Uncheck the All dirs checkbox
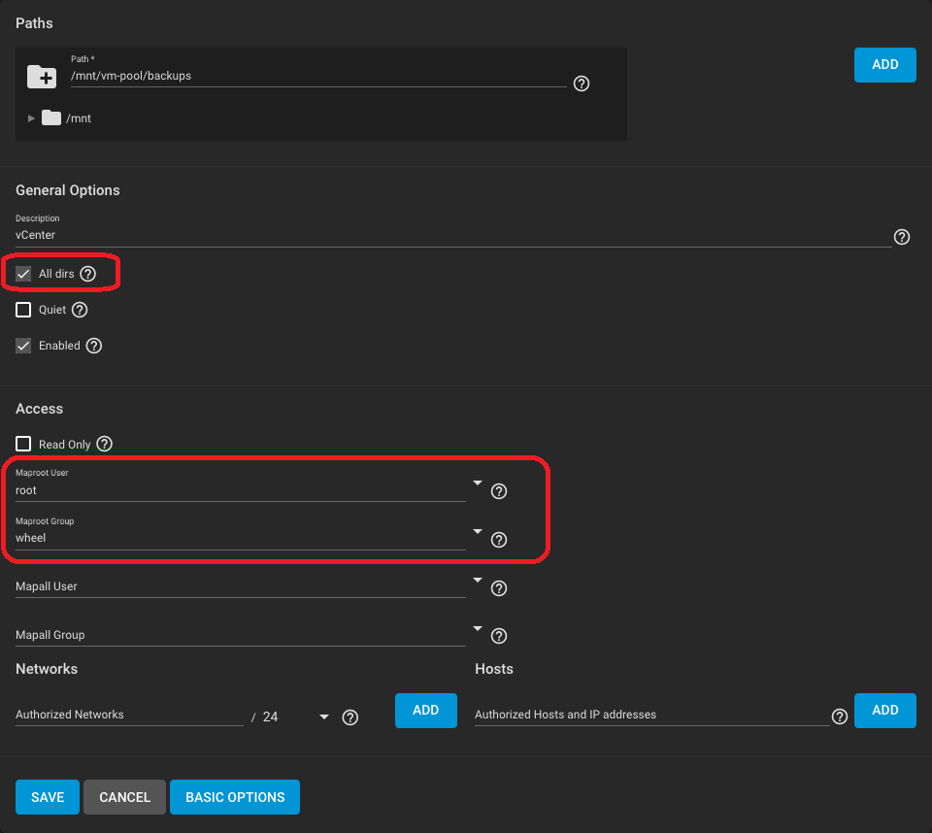 pyautogui.click(x=24, y=275)
